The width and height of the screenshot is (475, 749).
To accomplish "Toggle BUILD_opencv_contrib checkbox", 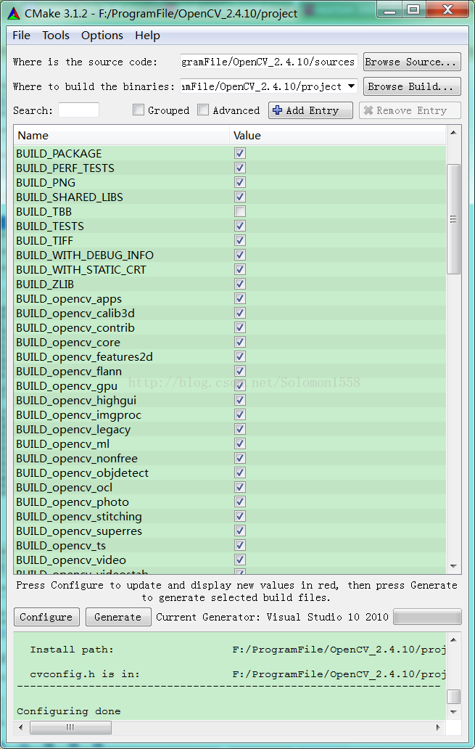I will (x=239, y=328).
